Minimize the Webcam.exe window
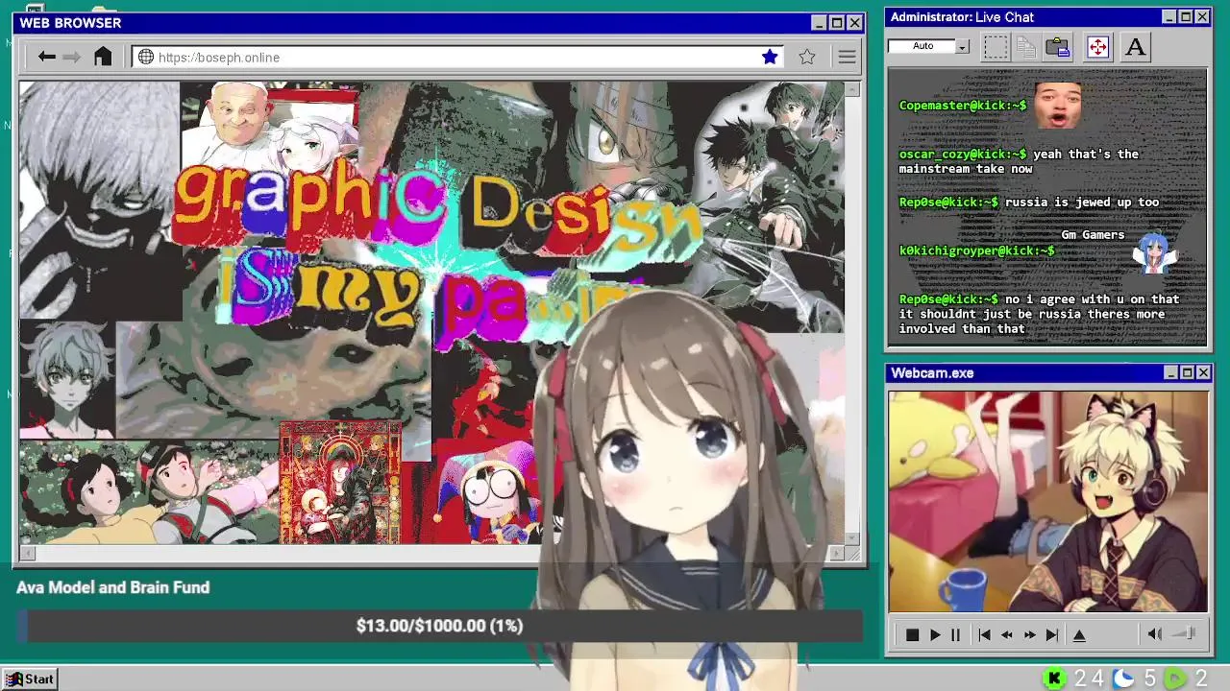Viewport: 1230px width, 691px height. coord(1170,372)
